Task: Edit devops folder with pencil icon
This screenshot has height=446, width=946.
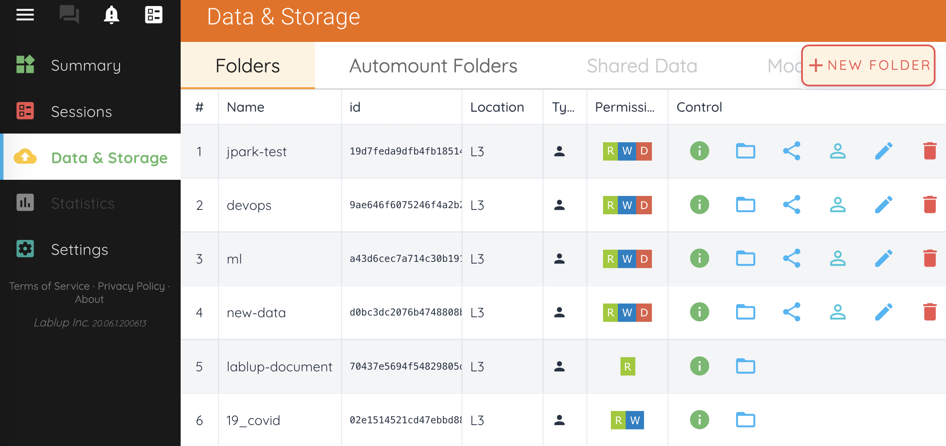Action: tap(884, 205)
